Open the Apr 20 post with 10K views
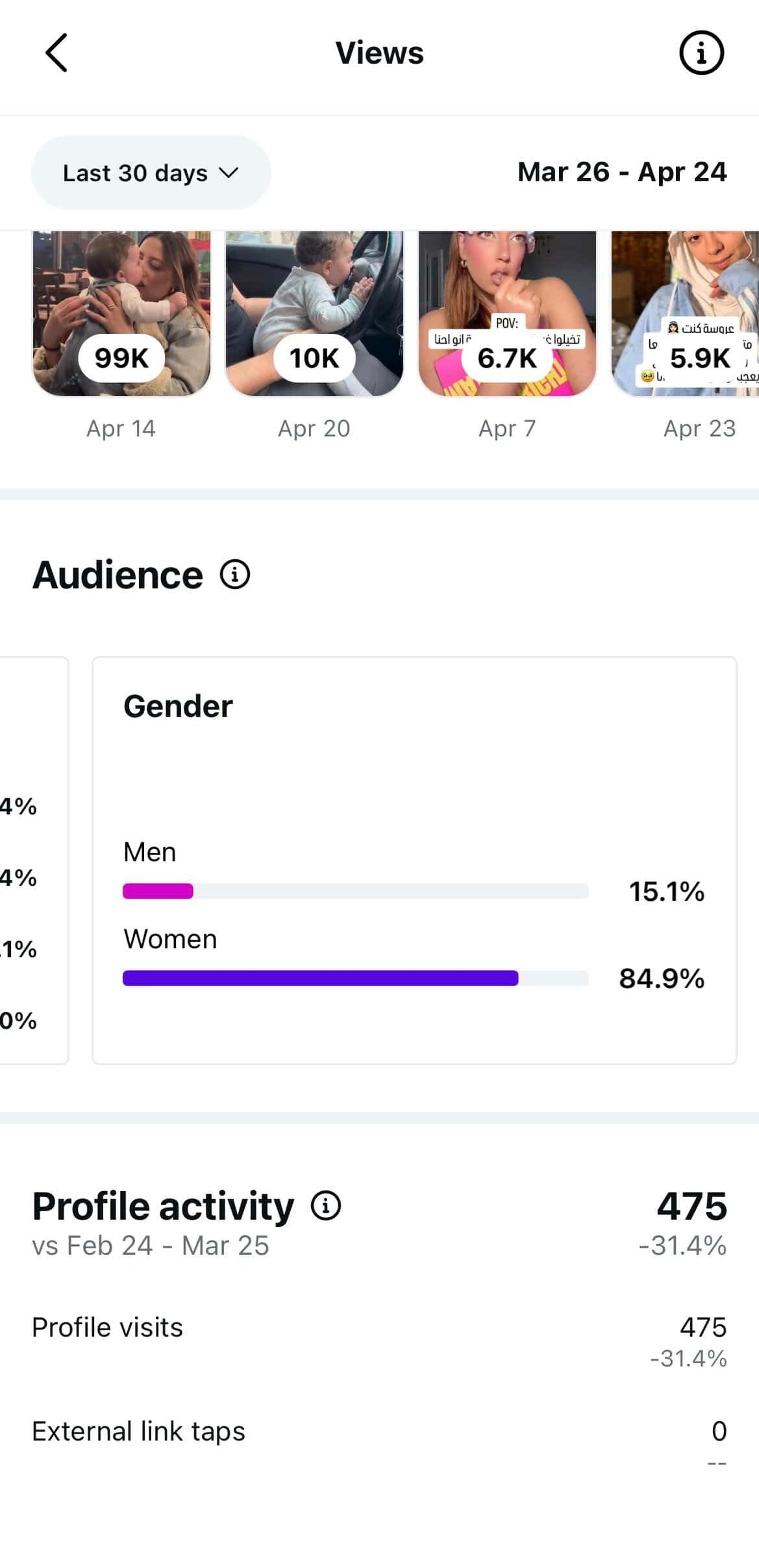 point(314,314)
